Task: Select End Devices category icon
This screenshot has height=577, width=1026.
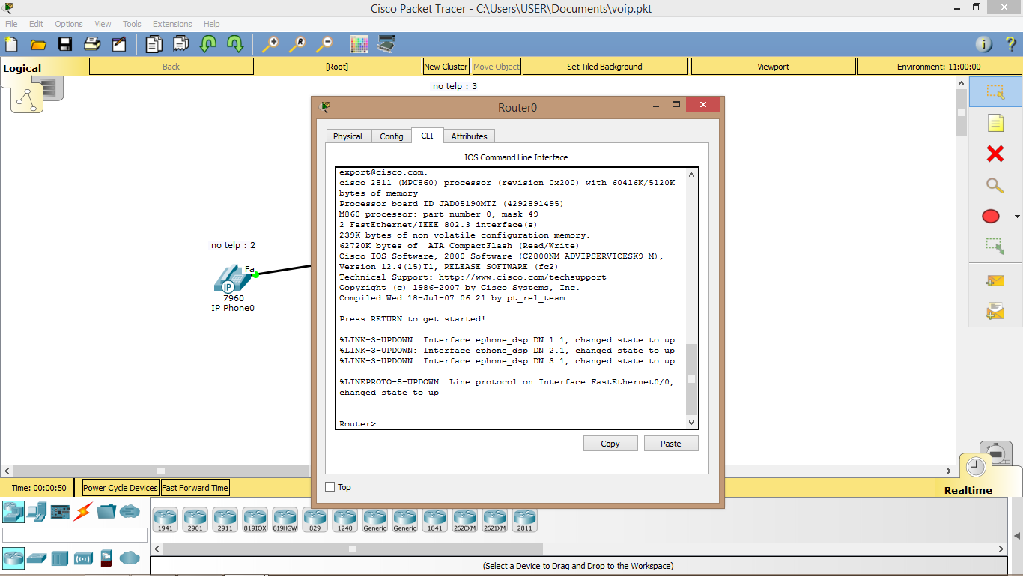Action: [37, 512]
